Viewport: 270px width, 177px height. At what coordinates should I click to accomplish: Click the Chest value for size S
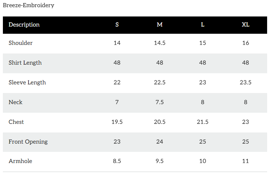pos(117,122)
